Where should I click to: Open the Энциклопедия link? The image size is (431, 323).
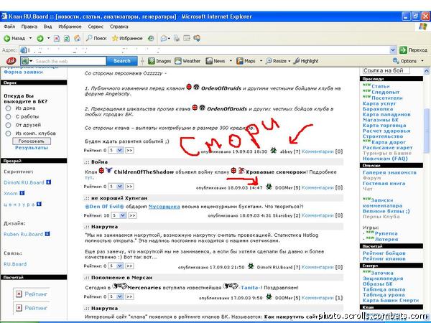tap(383, 278)
